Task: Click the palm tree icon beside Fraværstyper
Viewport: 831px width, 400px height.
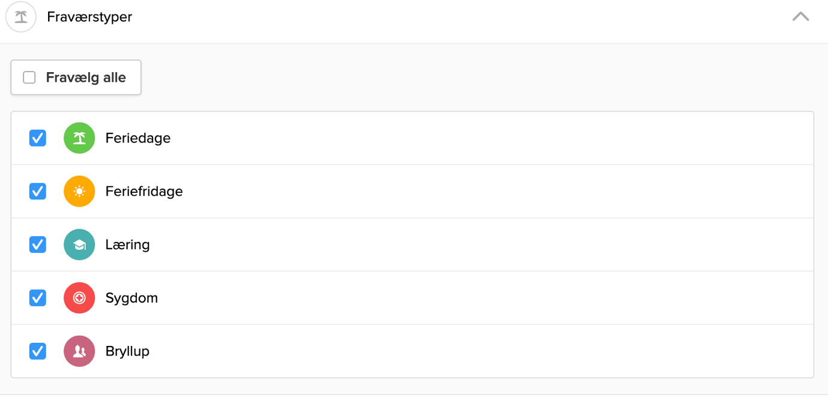Action: coord(21,17)
